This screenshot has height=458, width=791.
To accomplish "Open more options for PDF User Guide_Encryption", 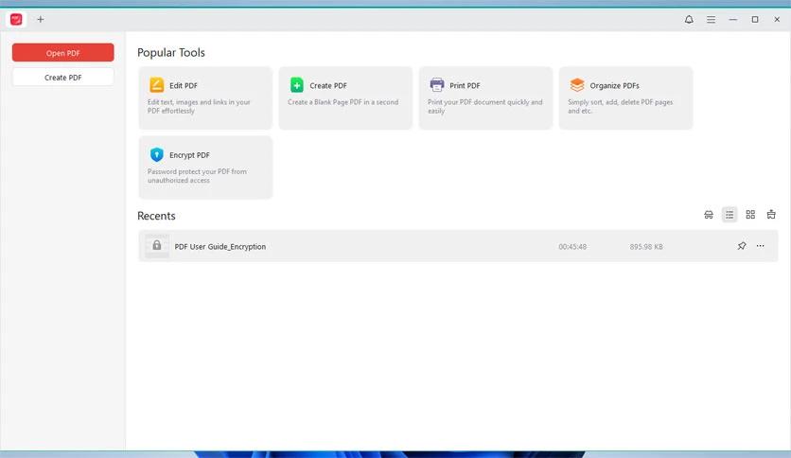I will [x=760, y=246].
